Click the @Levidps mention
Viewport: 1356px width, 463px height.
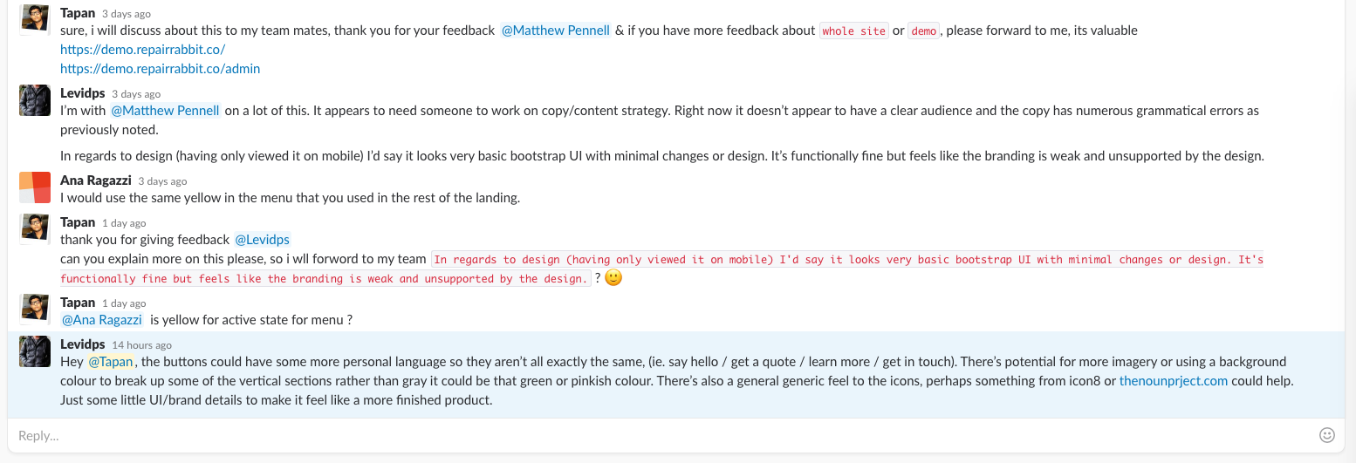pos(262,240)
